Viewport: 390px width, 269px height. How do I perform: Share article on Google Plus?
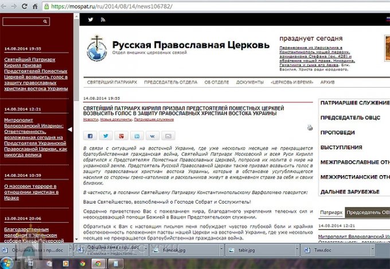pos(121,136)
